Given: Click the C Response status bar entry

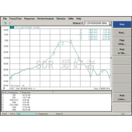Looking at the screenshot, I should pos(42,114).
